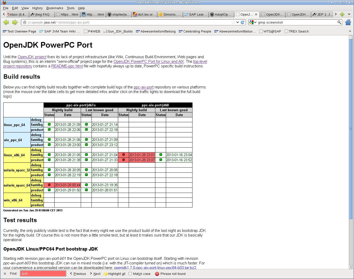The height and width of the screenshot is (279, 354).
Task: Click red status light for linux_x86_64 product jdk8
Action: (x=124, y=160)
